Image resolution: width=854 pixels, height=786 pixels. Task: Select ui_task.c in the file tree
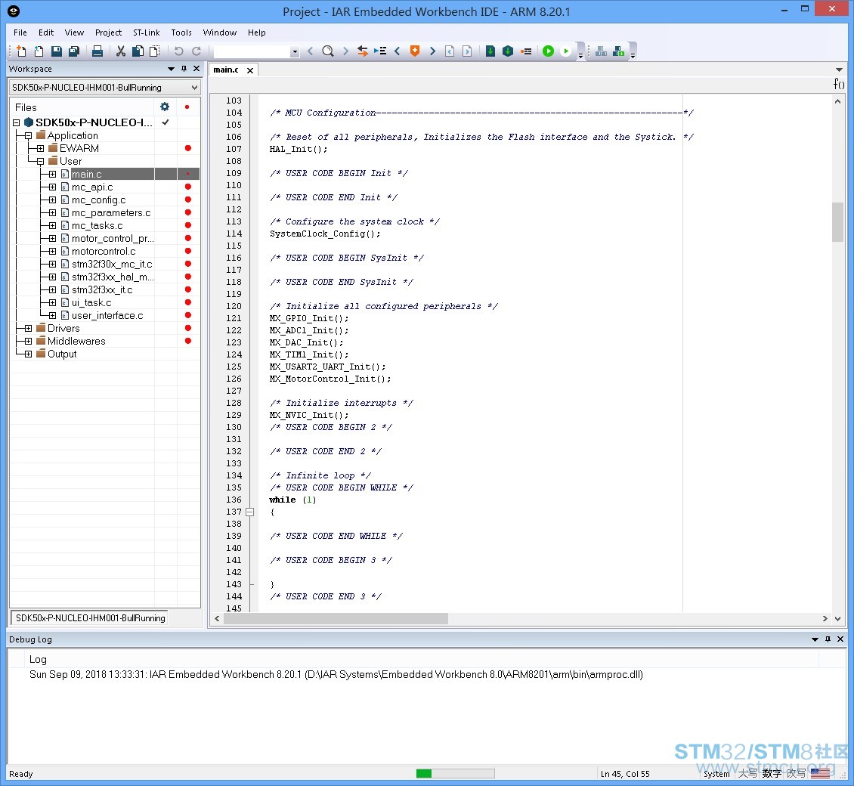click(x=91, y=302)
